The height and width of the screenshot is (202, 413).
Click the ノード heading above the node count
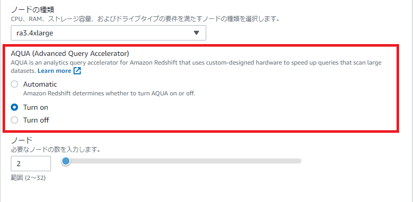pos(22,140)
